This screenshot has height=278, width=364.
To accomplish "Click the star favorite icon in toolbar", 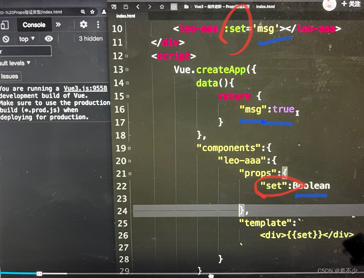I will (162, 6).
